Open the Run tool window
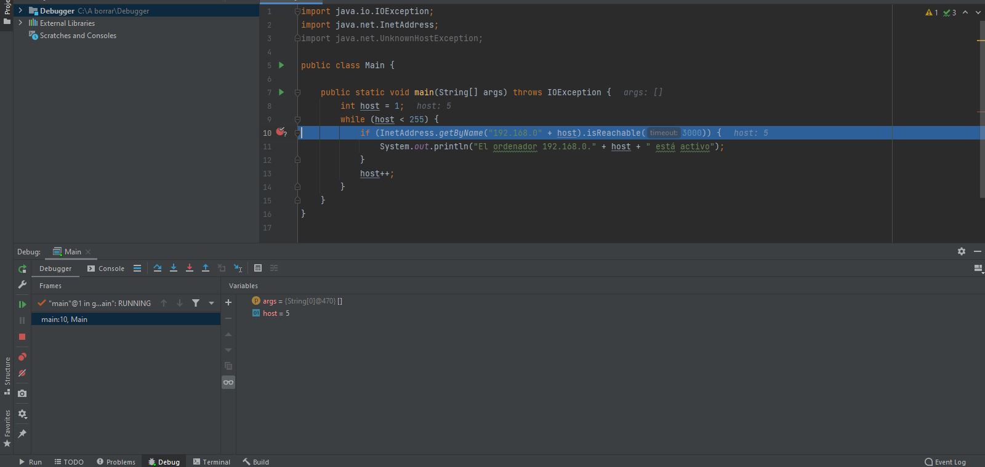Viewport: 985px width, 467px height. click(30, 461)
